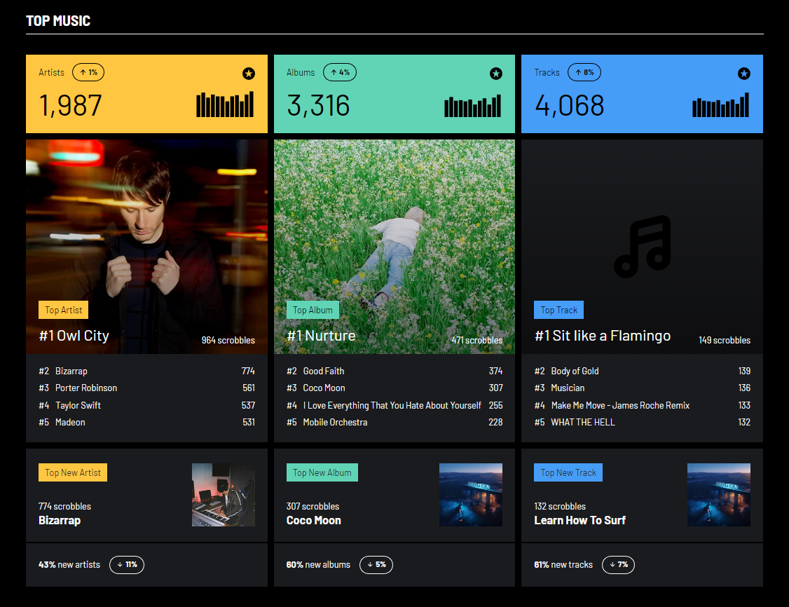Image resolution: width=789 pixels, height=607 pixels.
Task: Click the 471 scrobbles text
Action: click(x=477, y=340)
